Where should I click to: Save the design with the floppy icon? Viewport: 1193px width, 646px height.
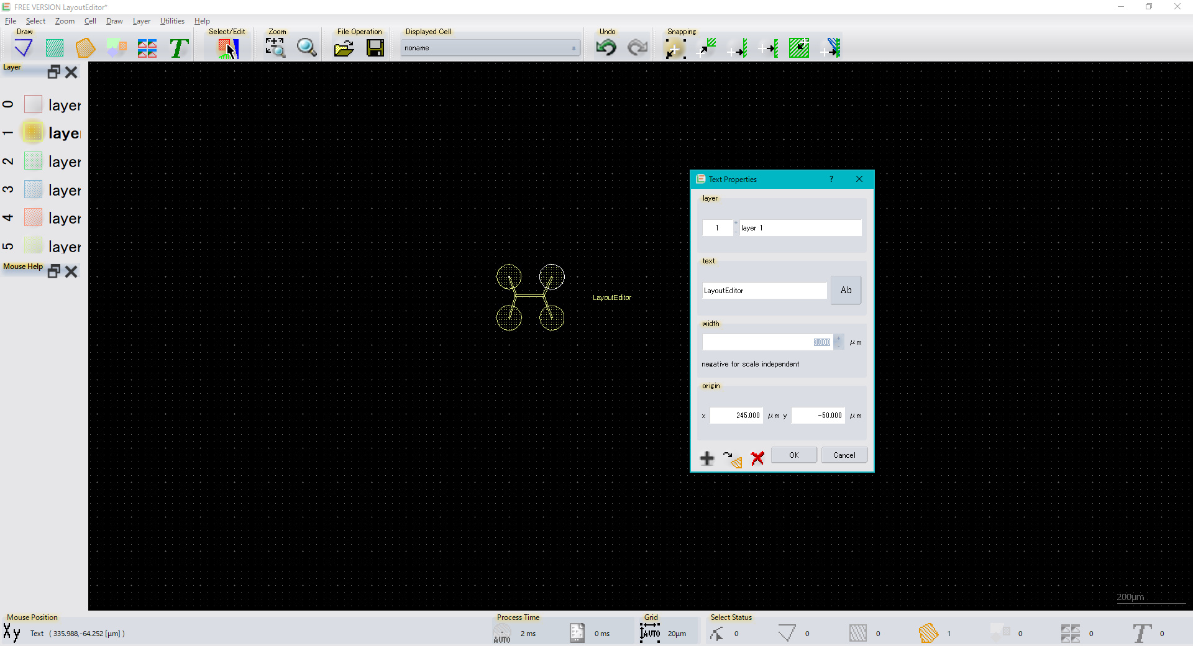click(x=375, y=48)
